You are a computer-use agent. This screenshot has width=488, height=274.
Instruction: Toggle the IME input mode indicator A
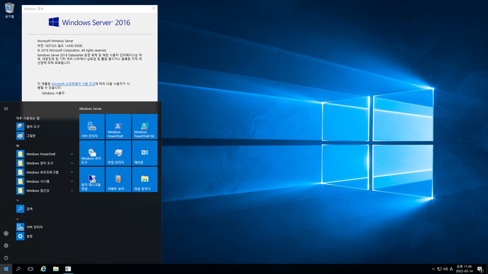[451, 269]
